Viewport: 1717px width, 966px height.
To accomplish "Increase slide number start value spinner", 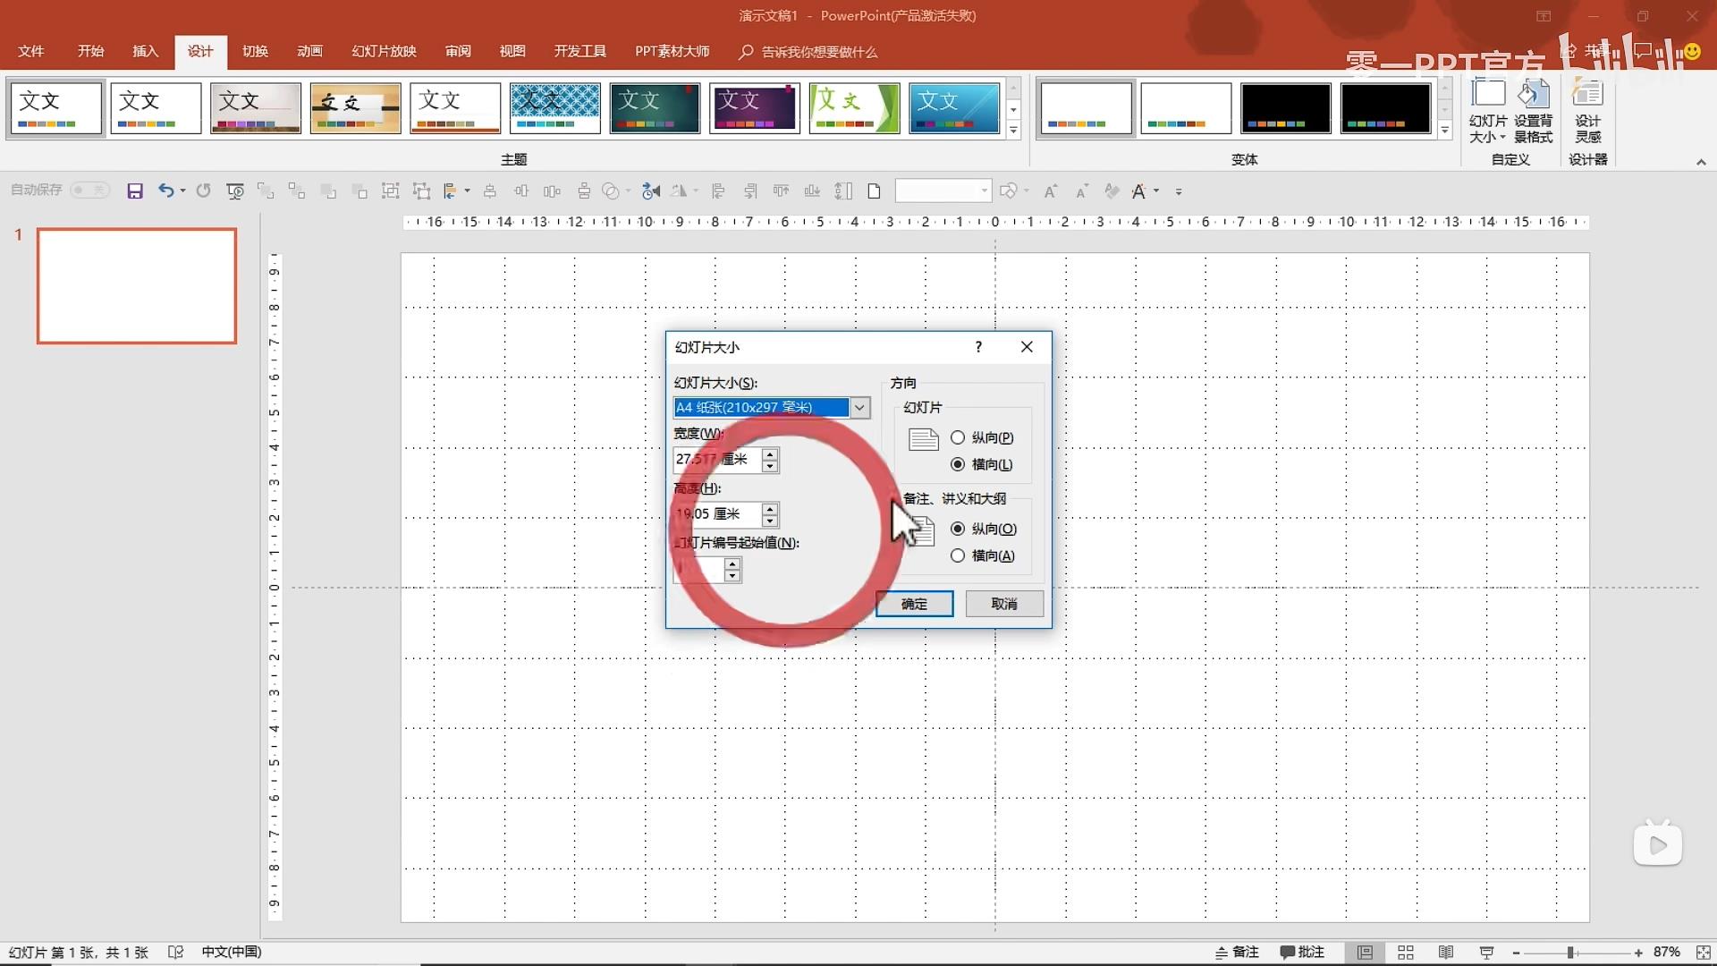I will pos(732,563).
